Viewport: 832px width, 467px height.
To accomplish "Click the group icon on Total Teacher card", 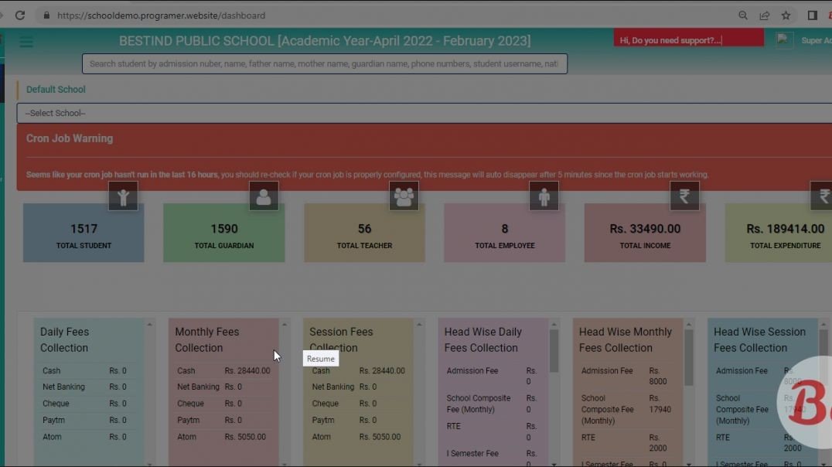I will (404, 196).
